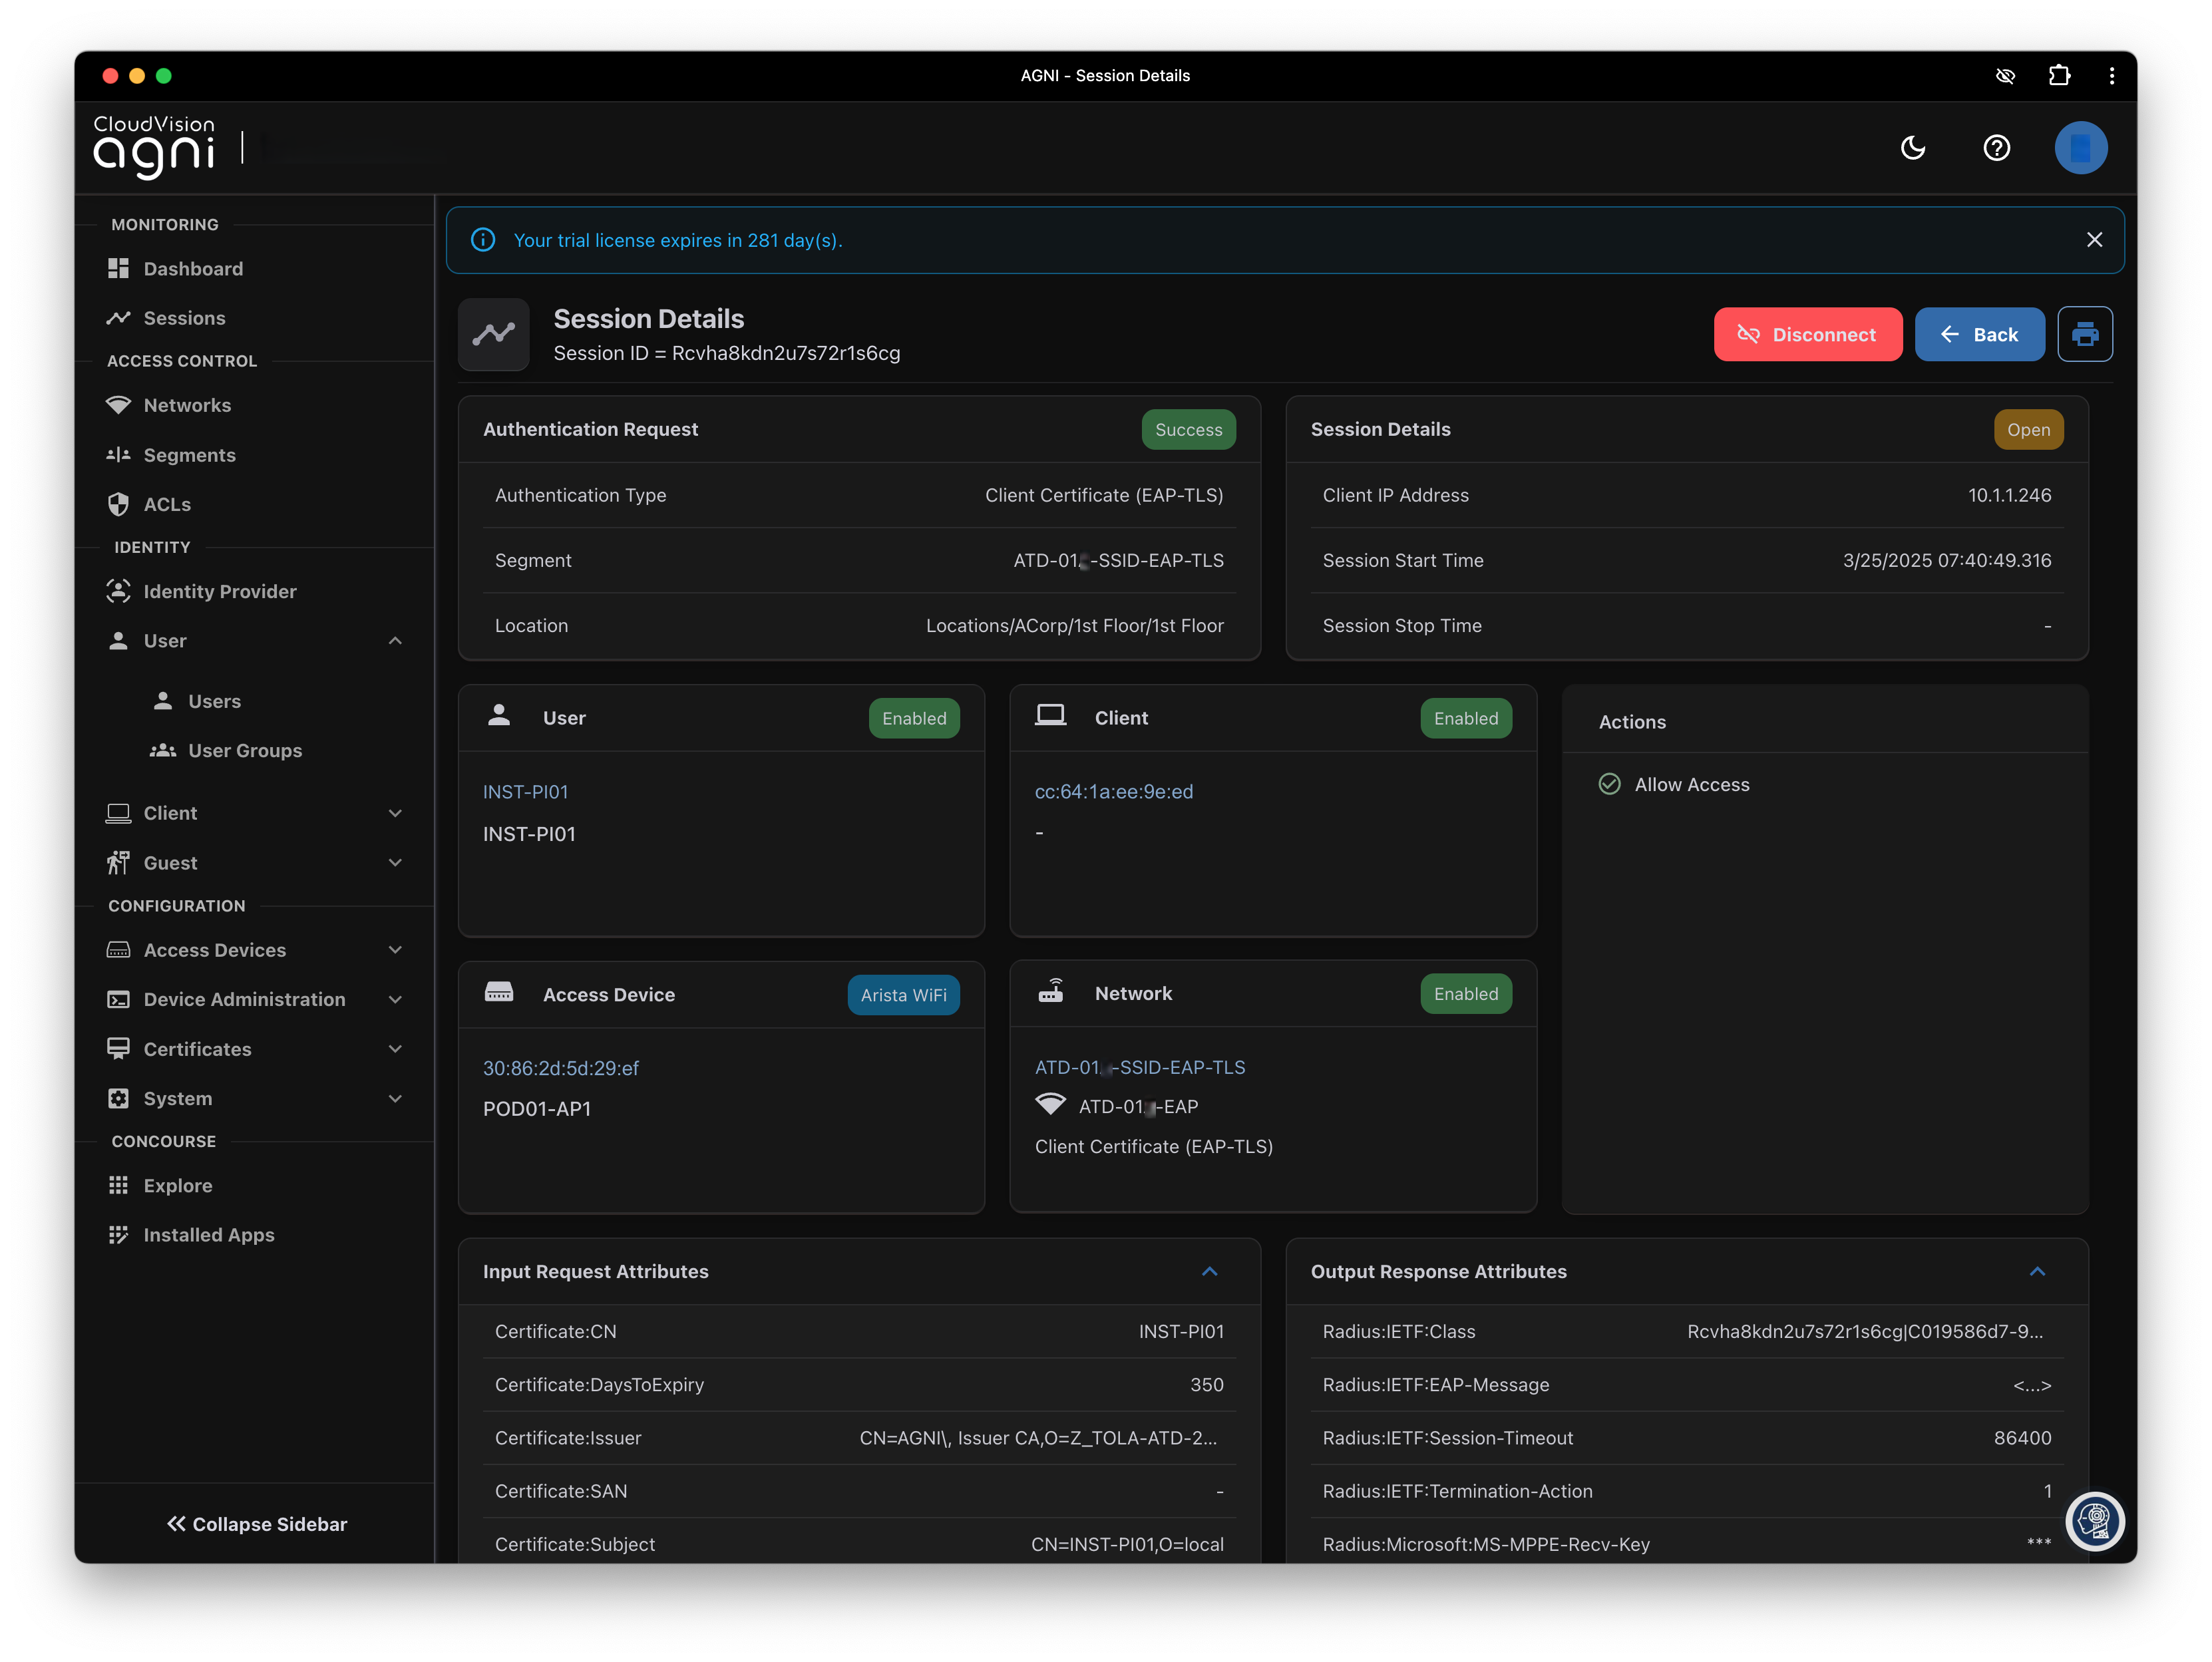Image resolution: width=2212 pixels, height=1662 pixels.
Task: Click the CloudVision AGNI logo
Action: (154, 147)
